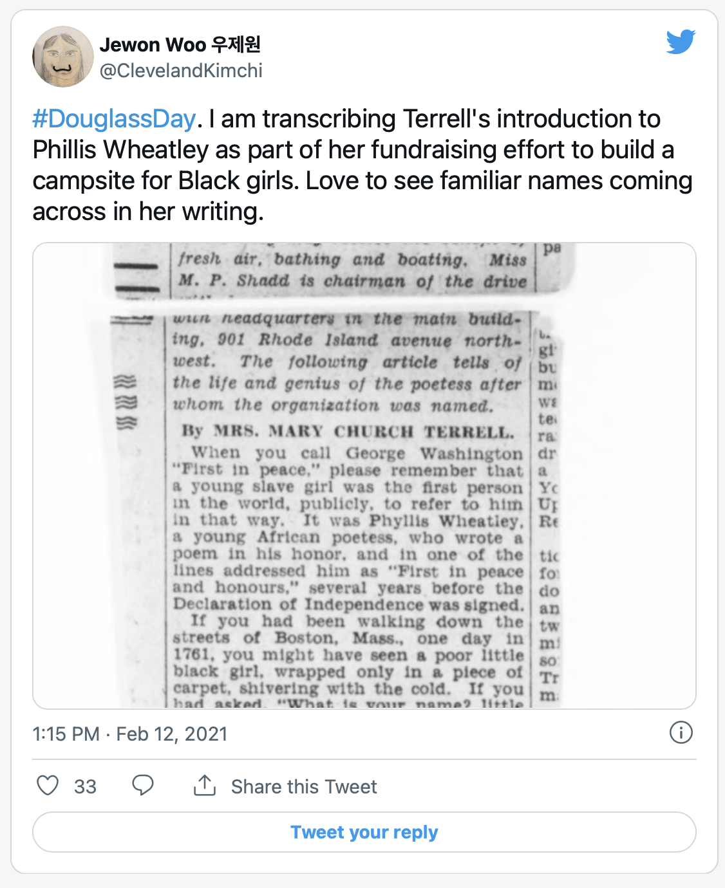
Task: Click the like count 33
Action: [x=85, y=786]
